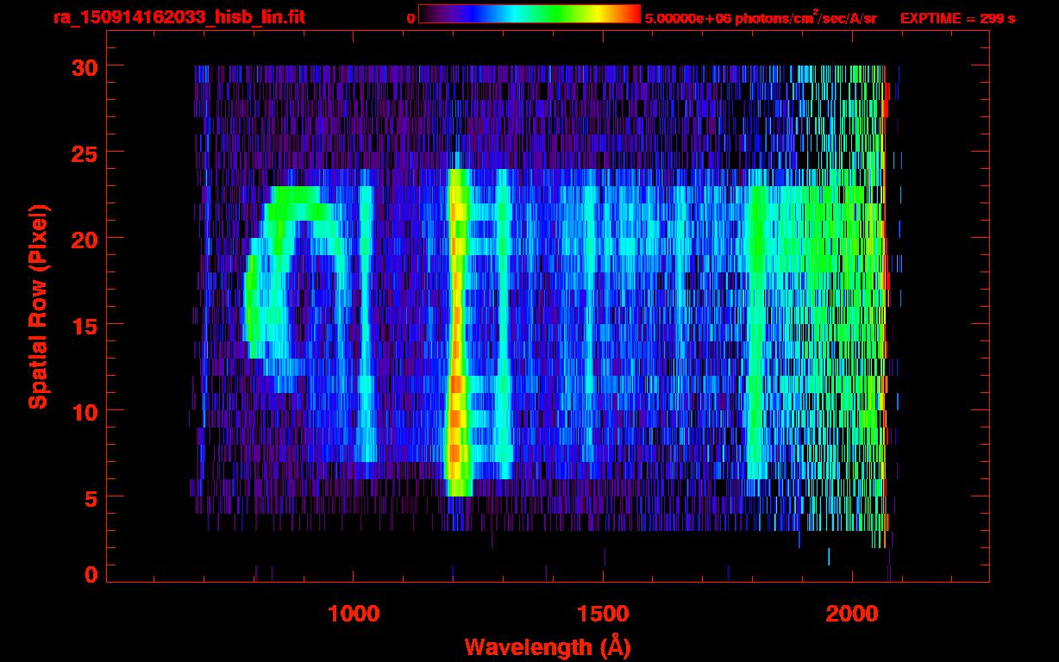
Task: Click the color bar minimum value 0
Action: 410,18
